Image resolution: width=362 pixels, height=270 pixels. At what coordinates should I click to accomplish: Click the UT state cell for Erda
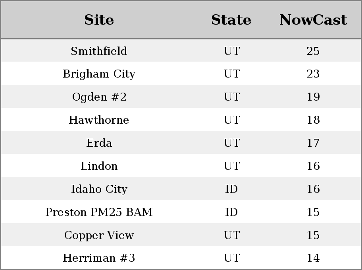click(231, 143)
